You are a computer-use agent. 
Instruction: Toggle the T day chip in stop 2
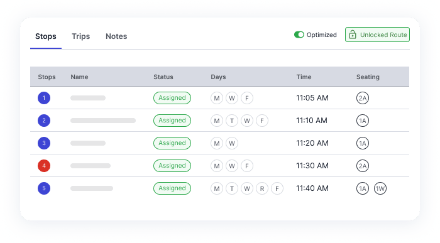[x=232, y=121]
